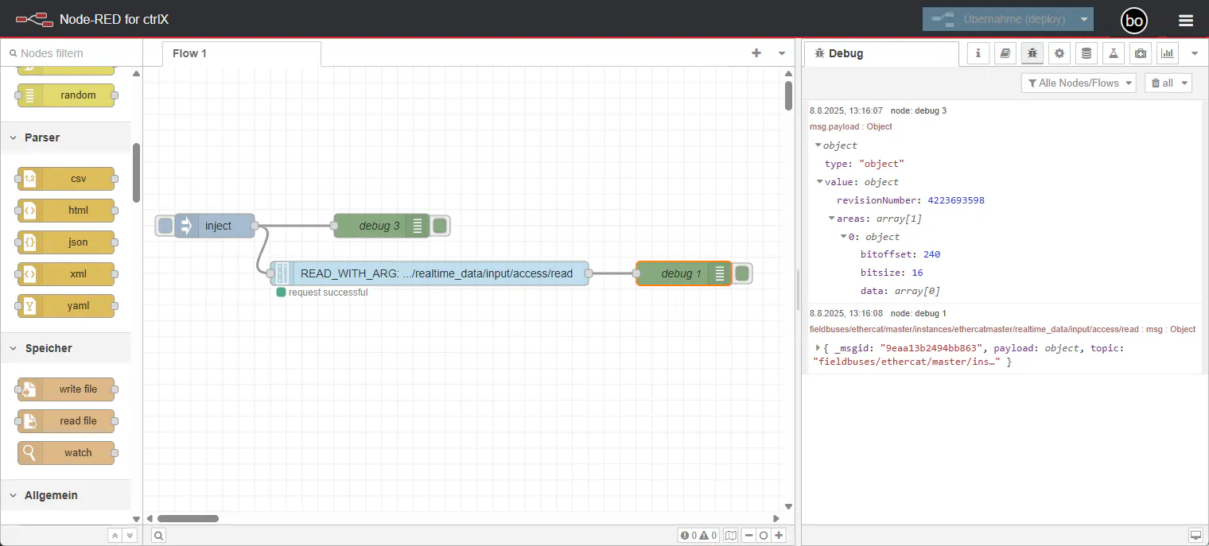Open the help book sidebar icon
Image resolution: width=1209 pixels, height=546 pixels.
tap(1005, 53)
